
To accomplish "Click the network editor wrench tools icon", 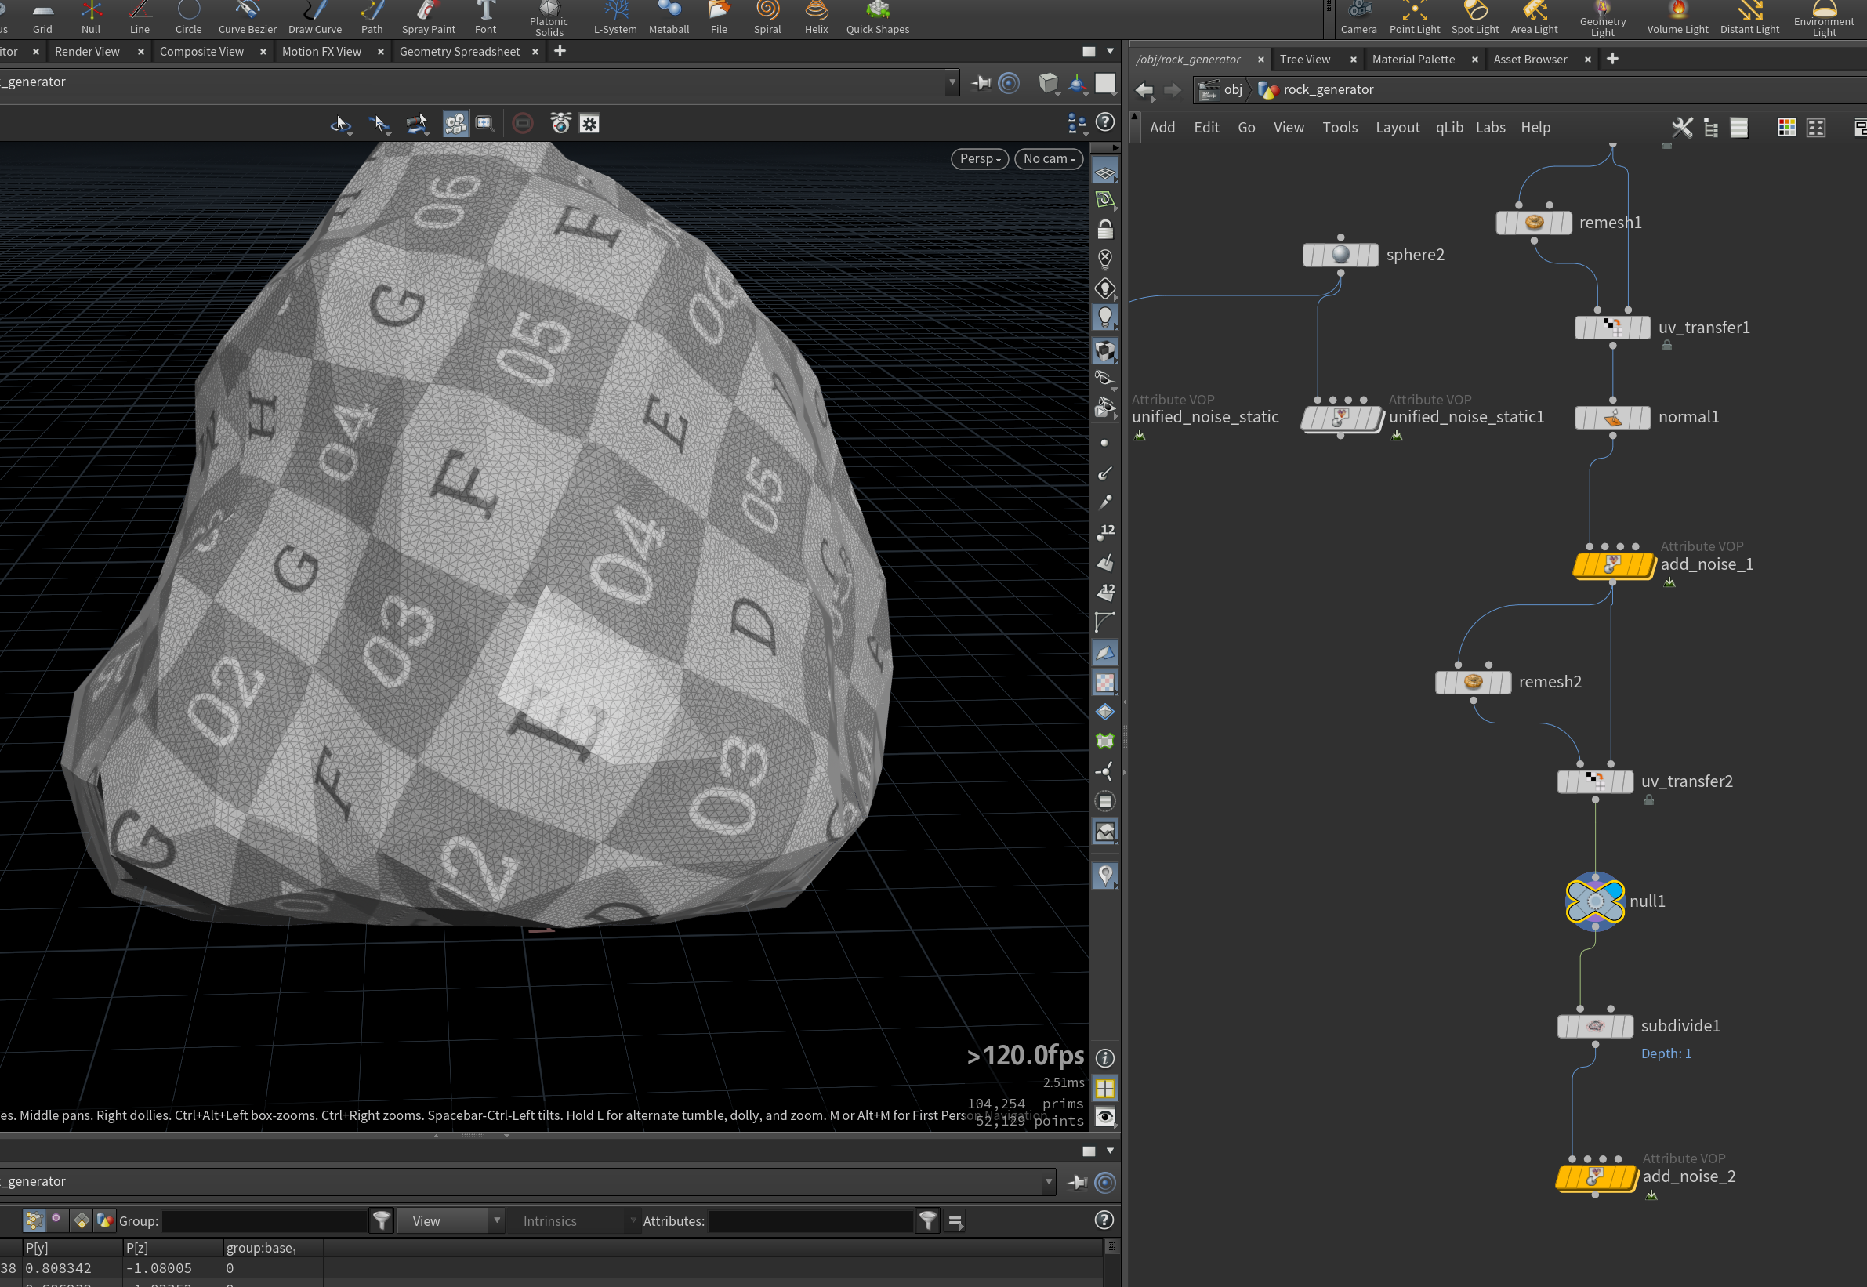I will click(1681, 128).
